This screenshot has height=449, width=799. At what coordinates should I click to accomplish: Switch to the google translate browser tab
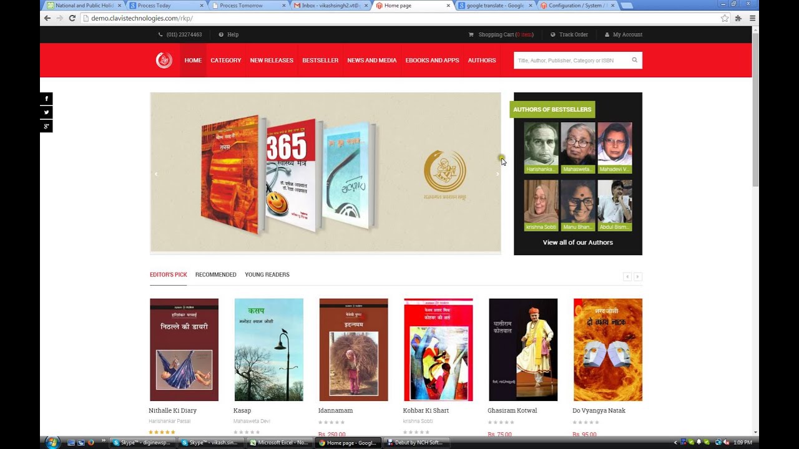(494, 6)
